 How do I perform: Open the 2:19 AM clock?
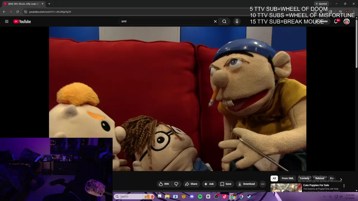[x=350, y=197]
